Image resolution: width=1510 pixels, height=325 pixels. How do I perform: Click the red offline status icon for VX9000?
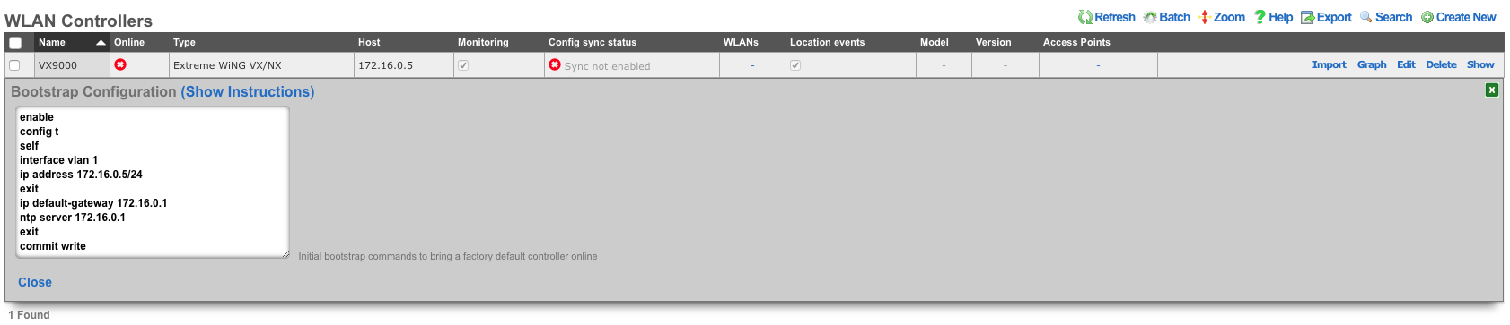pos(120,64)
